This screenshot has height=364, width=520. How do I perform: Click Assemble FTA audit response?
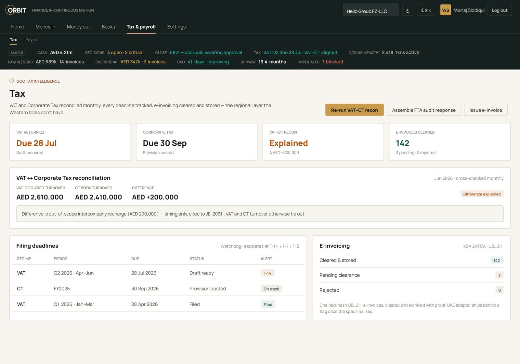click(x=424, y=110)
